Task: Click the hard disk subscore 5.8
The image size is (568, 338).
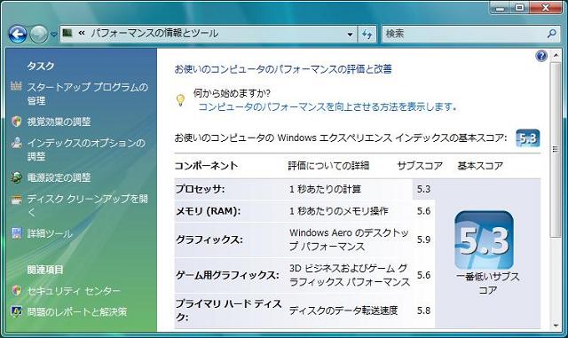Action: pyautogui.click(x=423, y=310)
